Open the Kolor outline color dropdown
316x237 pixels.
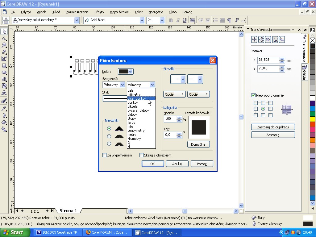[x=130, y=72]
